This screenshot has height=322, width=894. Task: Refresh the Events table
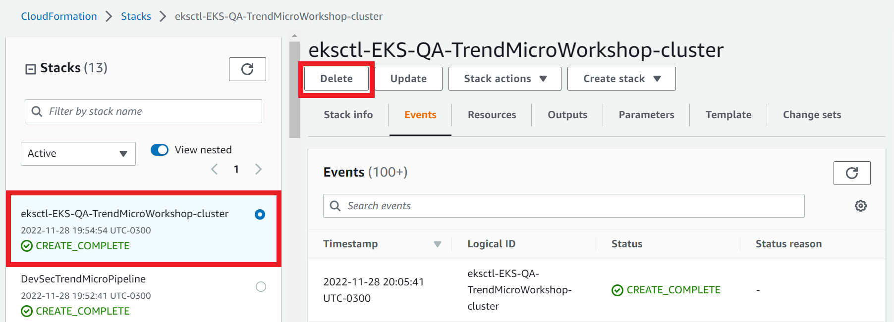[x=852, y=173]
